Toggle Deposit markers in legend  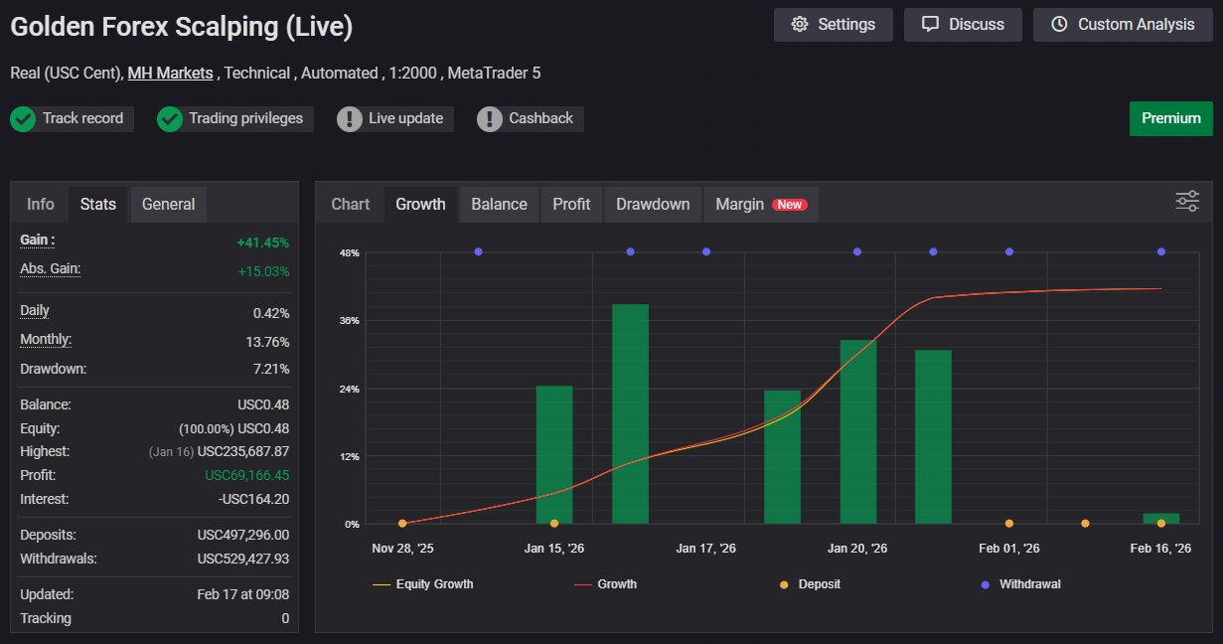pyautogui.click(x=811, y=584)
